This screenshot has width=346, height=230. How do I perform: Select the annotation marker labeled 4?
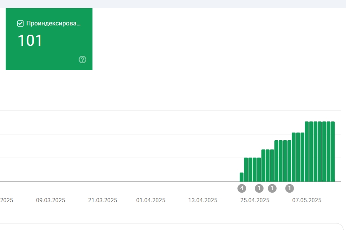tap(242, 188)
